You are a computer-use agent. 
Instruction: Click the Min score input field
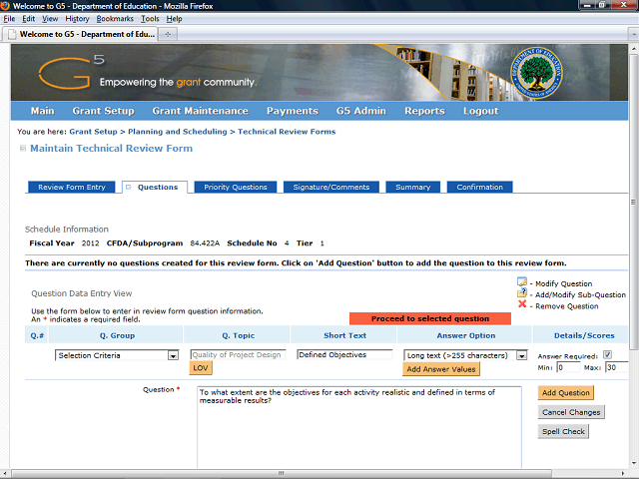[568, 367]
